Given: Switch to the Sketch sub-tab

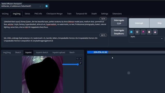Looking at the screenshot, I should (18, 52).
